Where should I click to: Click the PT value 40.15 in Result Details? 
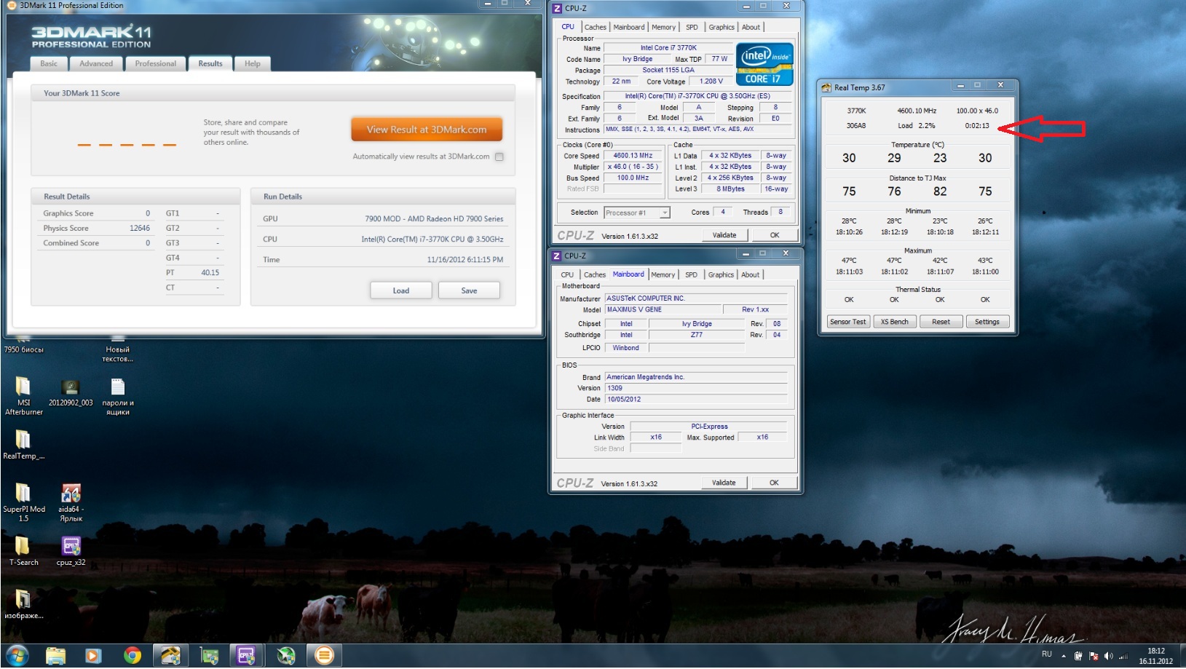point(210,272)
